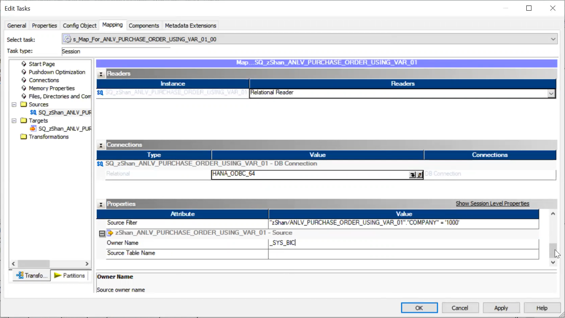Click the Pushdown Optimization diamond icon

click(24, 72)
